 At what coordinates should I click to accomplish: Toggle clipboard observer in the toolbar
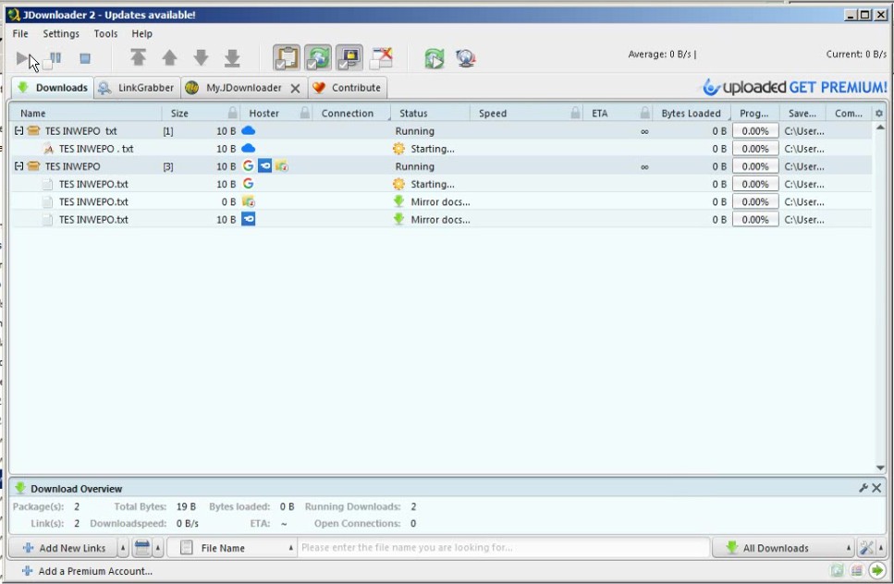pos(287,58)
